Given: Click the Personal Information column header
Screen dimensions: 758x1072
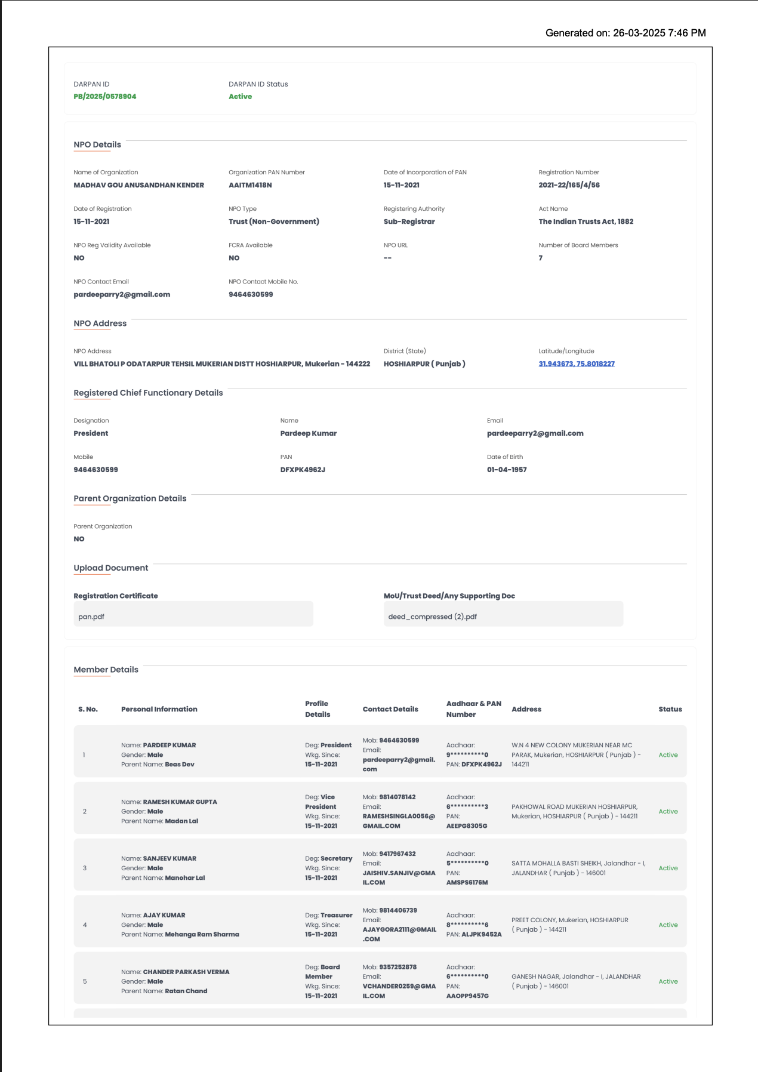Looking at the screenshot, I should (159, 709).
